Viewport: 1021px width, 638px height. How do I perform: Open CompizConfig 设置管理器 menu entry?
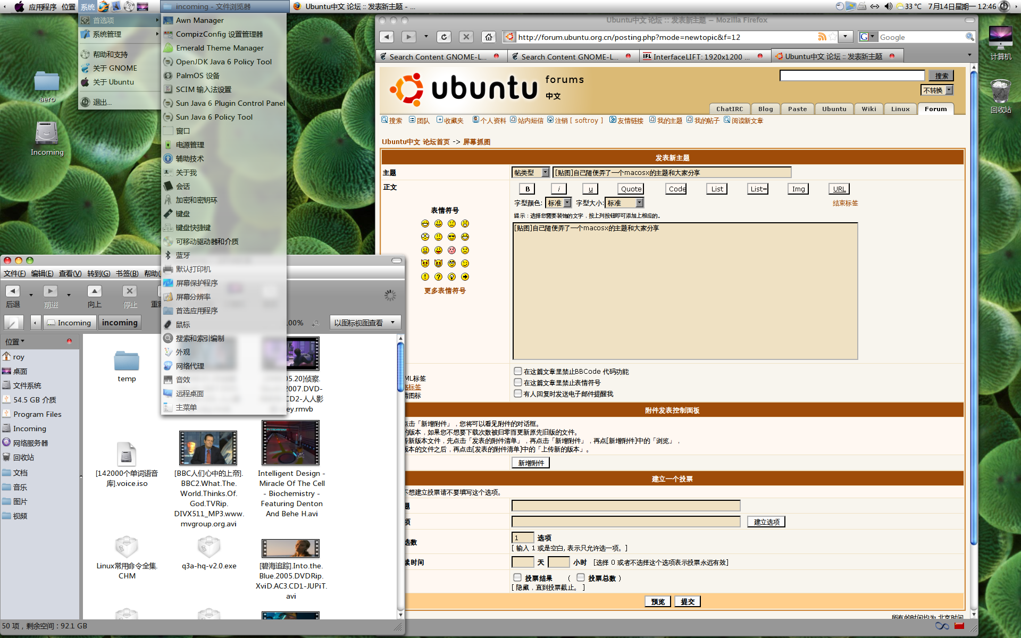[219, 34]
